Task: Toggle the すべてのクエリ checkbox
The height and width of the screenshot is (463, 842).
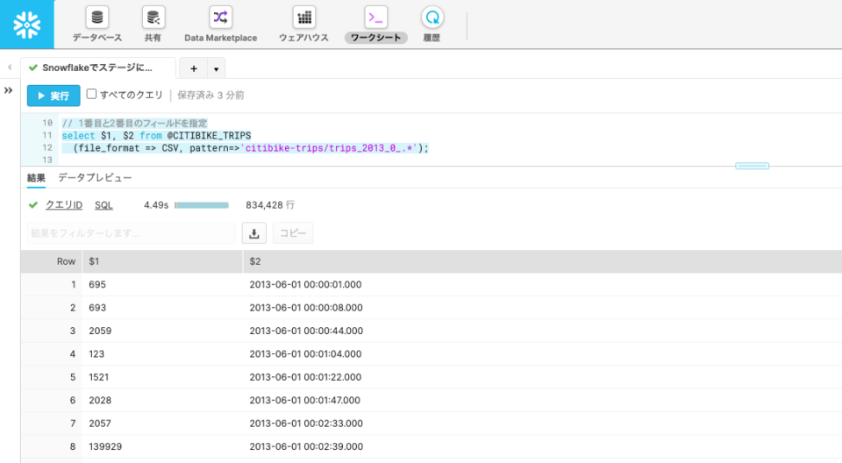Action: (x=91, y=94)
